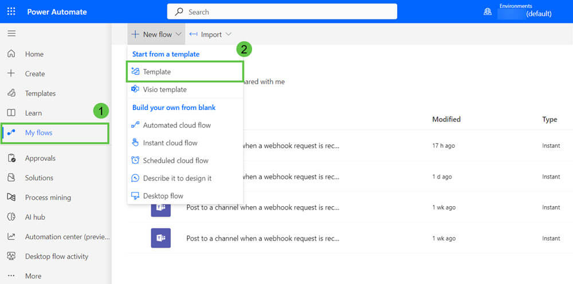Image resolution: width=573 pixels, height=284 pixels.
Task: Click the Import button label
Action: tap(211, 34)
